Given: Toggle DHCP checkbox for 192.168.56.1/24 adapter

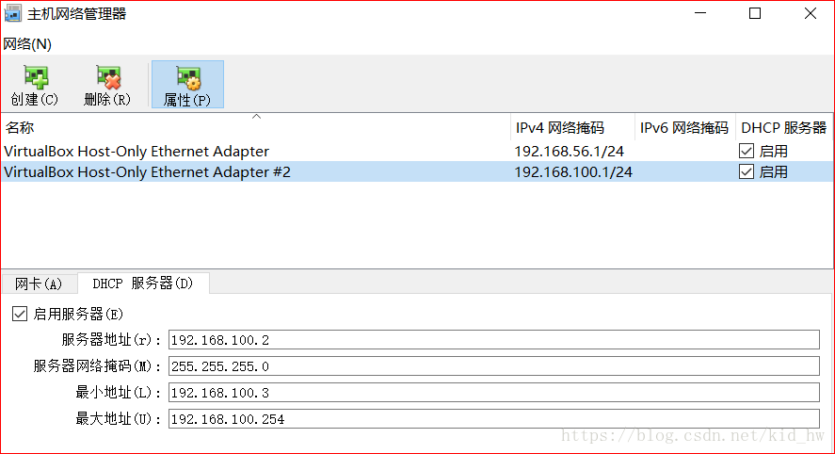Looking at the screenshot, I should (x=747, y=152).
